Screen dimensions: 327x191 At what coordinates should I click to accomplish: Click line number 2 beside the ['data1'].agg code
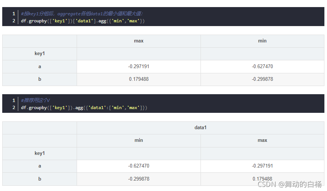(x=14, y=21)
